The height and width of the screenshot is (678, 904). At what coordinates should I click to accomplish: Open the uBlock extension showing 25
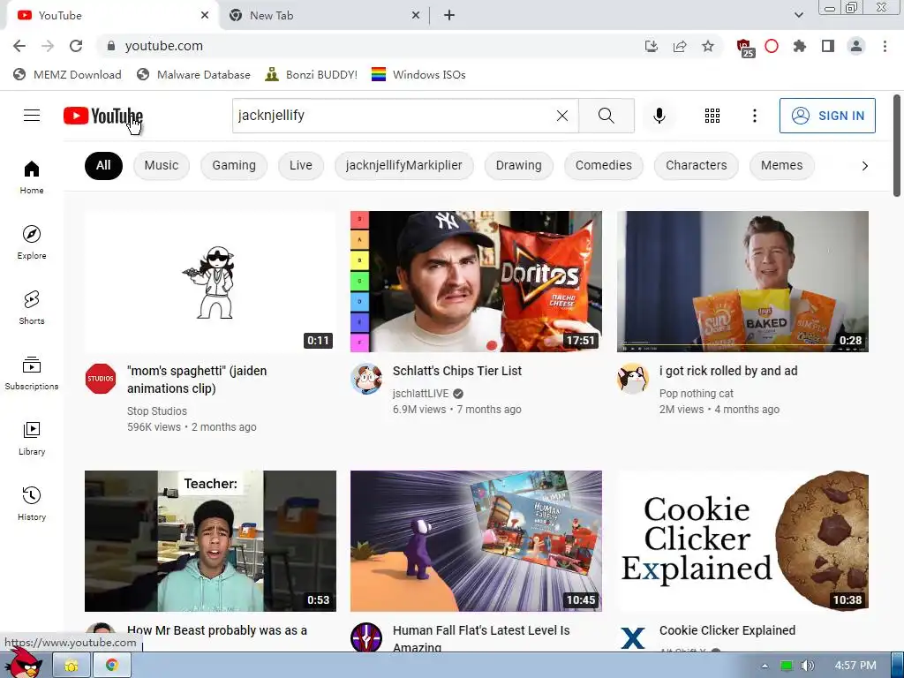point(745,48)
